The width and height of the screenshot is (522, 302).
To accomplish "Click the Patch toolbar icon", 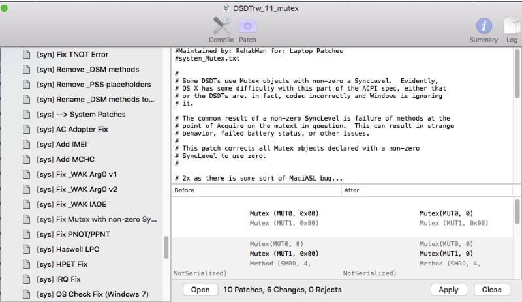I will (247, 26).
